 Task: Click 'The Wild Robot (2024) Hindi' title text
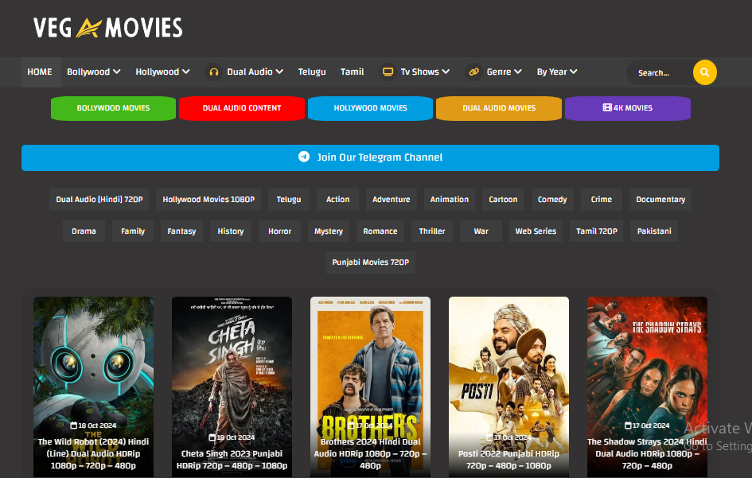[94, 441]
